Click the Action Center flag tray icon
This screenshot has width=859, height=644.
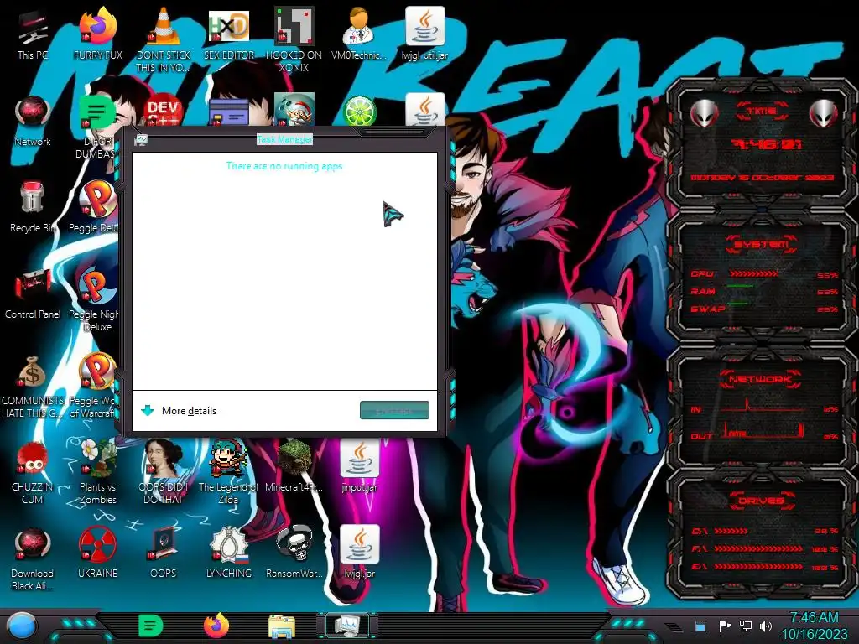pos(725,626)
